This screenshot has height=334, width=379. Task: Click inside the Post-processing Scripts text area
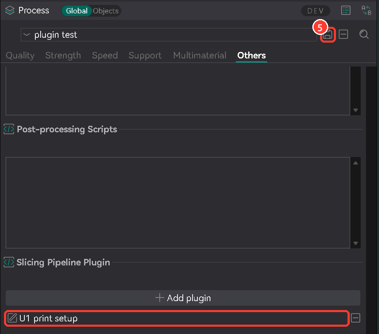coord(178,203)
